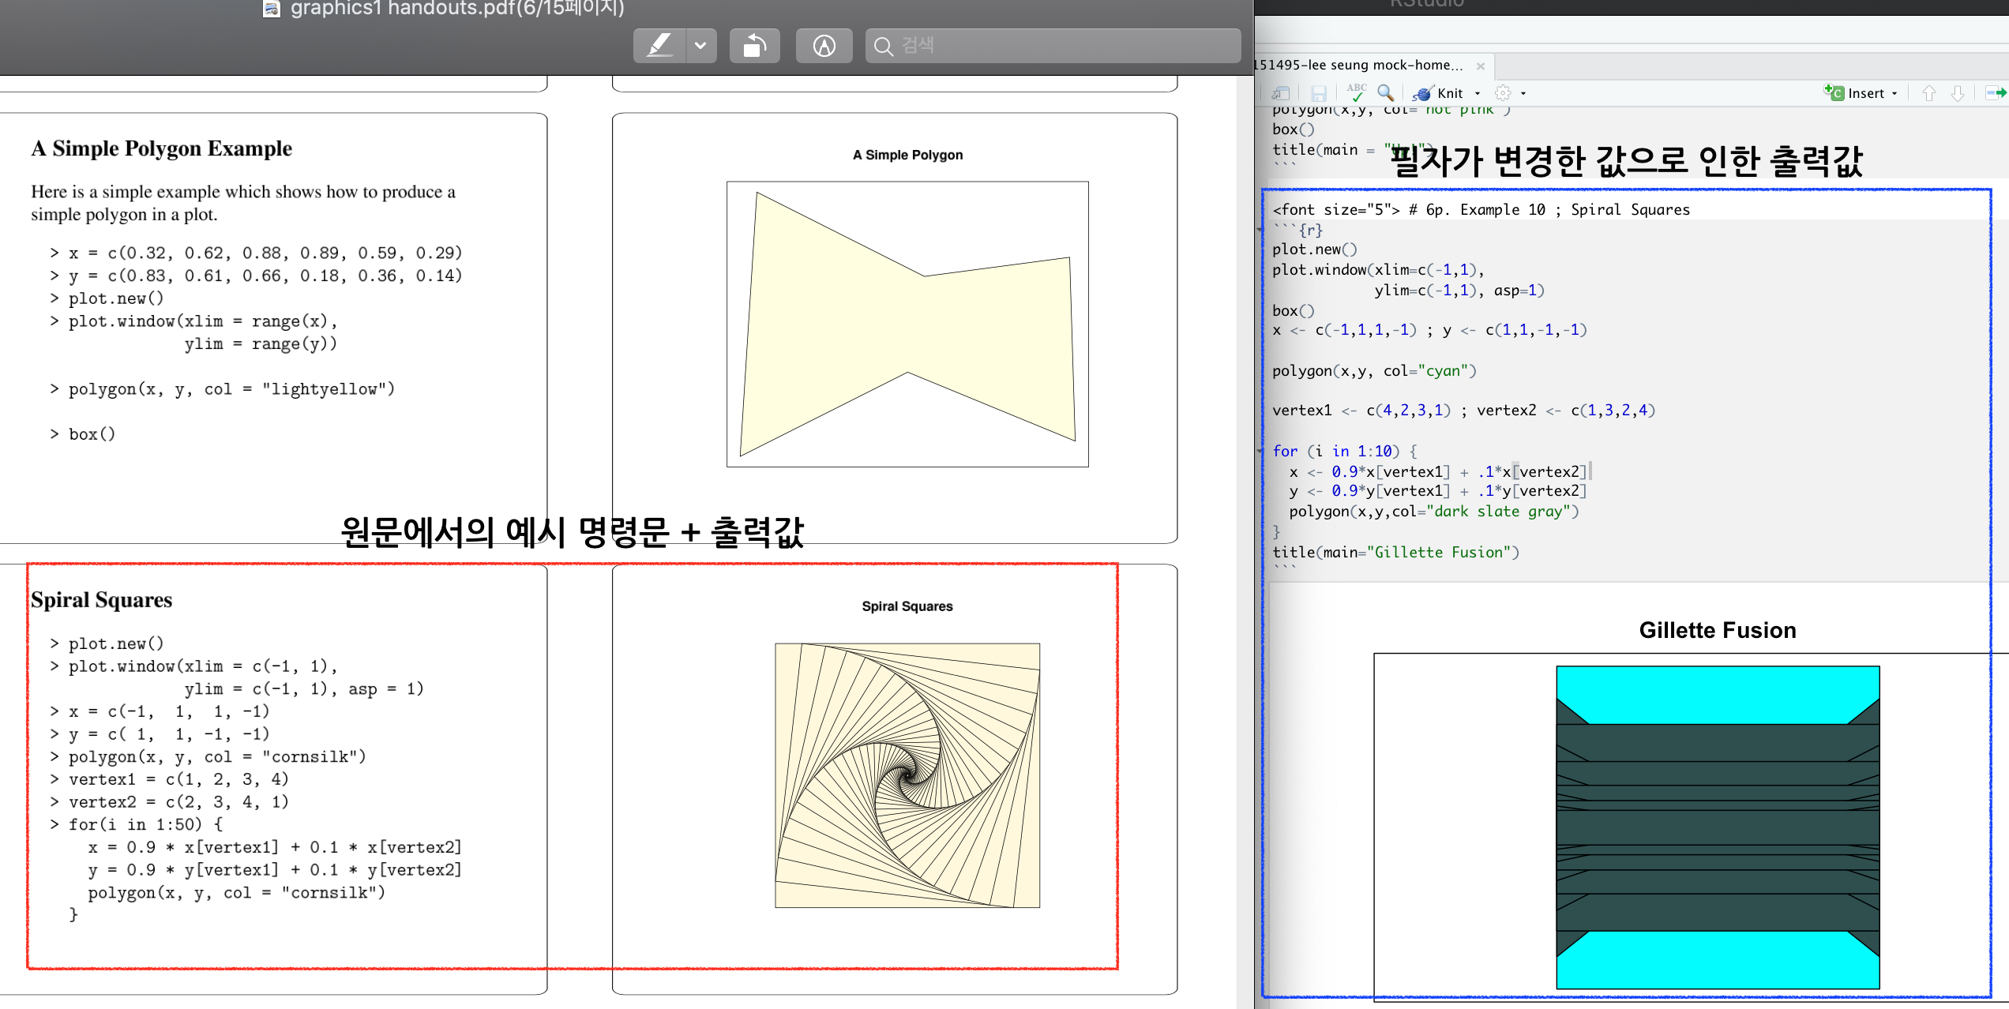2009x1009 pixels.
Task: Close the 151495-lee seung mock-home tab
Action: coord(1481,66)
